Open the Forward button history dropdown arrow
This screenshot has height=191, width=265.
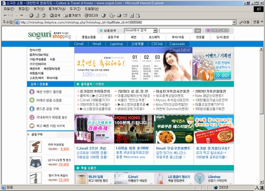coord(26,15)
